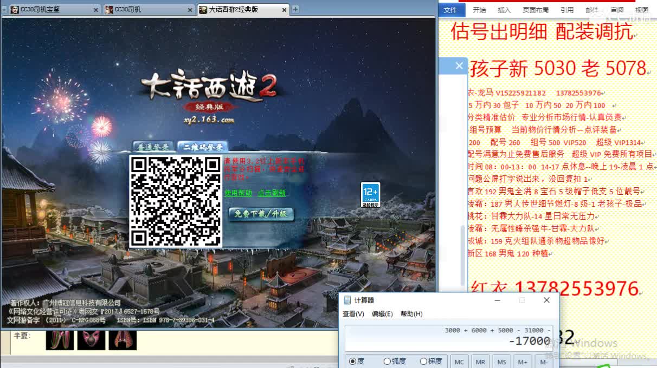Close the side pane with X icon

(459, 66)
